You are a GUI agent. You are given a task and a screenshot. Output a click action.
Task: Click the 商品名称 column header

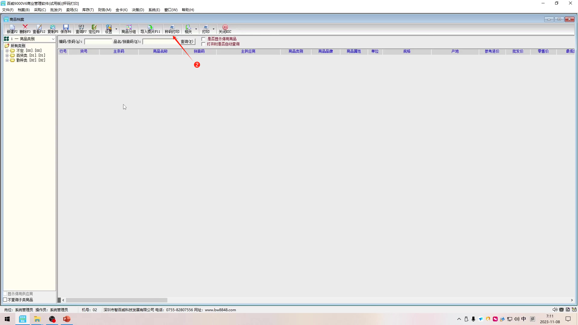pos(160,51)
